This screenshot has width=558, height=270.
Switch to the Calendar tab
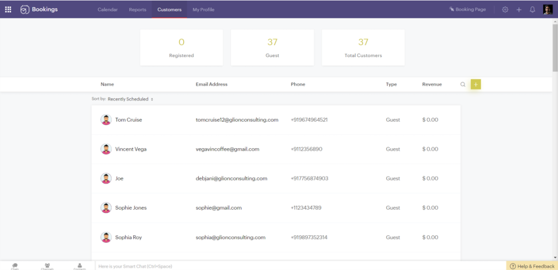[107, 9]
